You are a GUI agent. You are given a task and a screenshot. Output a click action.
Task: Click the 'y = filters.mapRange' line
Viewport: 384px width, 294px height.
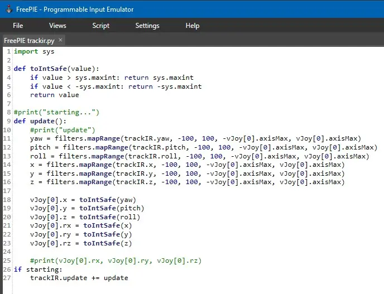pos(188,173)
